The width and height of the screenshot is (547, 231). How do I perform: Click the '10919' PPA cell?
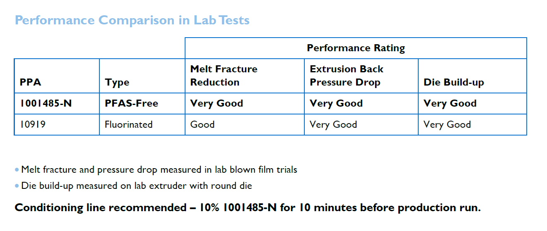(32, 124)
